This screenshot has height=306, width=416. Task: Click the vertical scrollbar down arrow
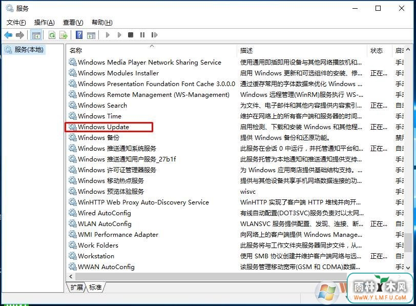(x=408, y=268)
